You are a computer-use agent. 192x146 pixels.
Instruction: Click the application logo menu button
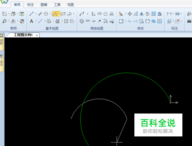click(4, 2)
